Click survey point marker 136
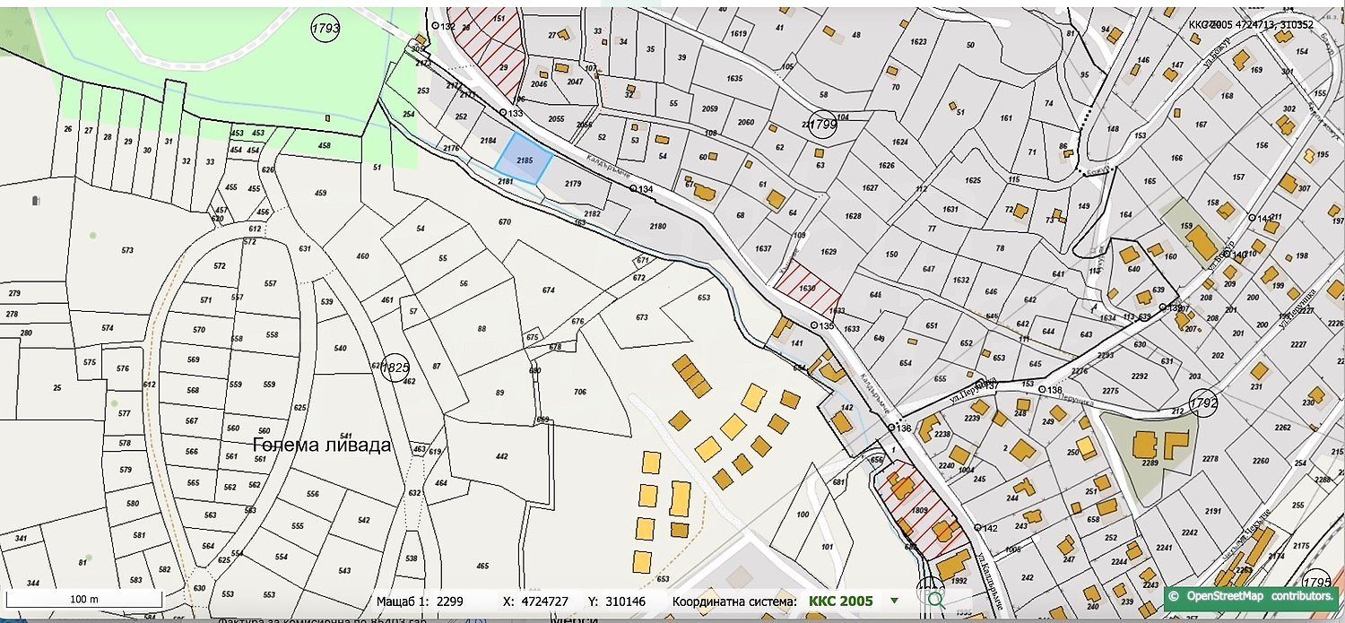This screenshot has width=1345, height=623. click(x=891, y=428)
